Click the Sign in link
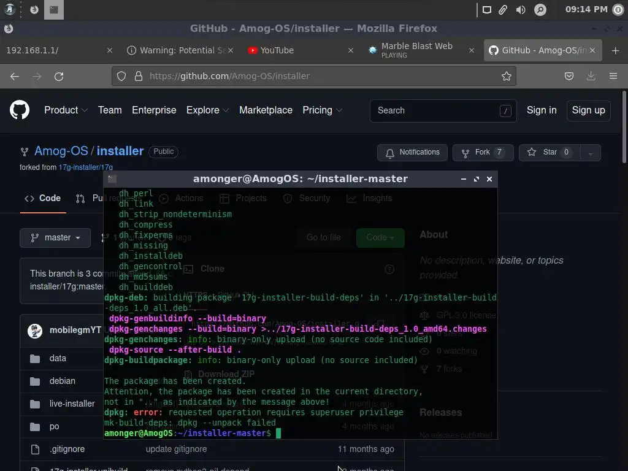The image size is (628, 471). pyautogui.click(x=542, y=110)
